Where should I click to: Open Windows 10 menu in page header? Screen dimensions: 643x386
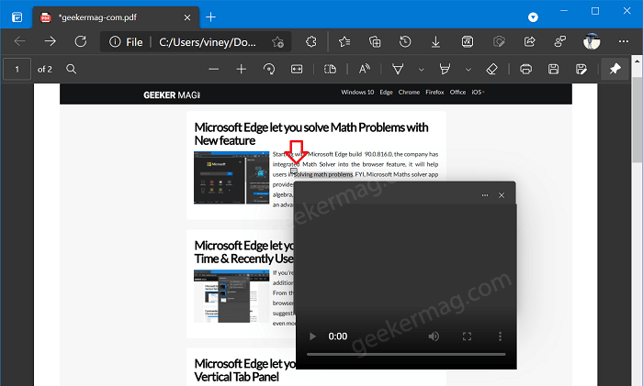pos(357,93)
